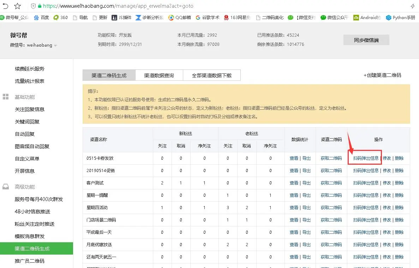Viewport: 419px width, 268px height.
Task: Open the 百度 bookmark
Action: (x=41, y=18)
